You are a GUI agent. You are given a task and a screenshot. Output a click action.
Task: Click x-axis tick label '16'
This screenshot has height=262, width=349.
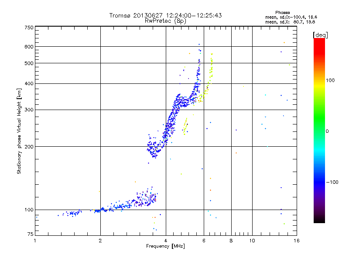297,241
